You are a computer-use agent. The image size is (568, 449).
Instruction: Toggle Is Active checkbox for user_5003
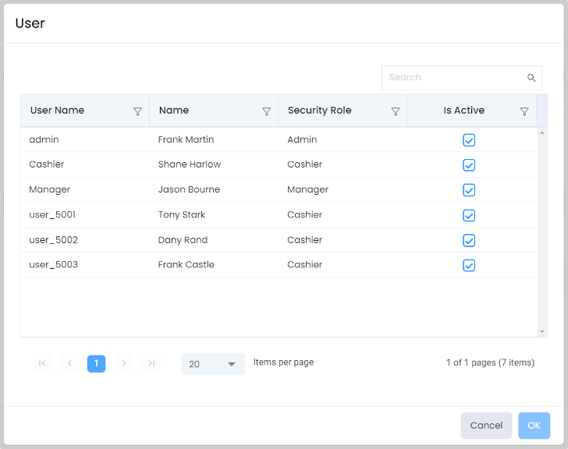pyautogui.click(x=469, y=265)
